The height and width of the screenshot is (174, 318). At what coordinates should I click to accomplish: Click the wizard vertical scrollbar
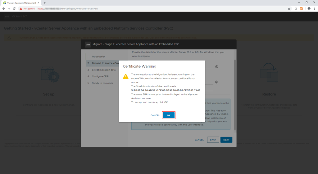pyautogui.click(x=235, y=94)
